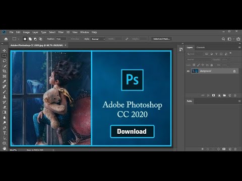Open the layer Opacity dropdown arrow
Screen dimensions: 242x181
230,59
